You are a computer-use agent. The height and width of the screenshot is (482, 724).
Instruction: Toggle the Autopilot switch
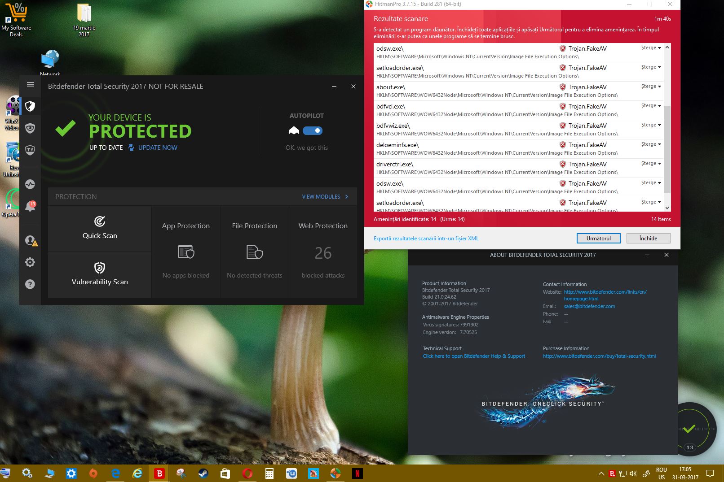tap(313, 130)
